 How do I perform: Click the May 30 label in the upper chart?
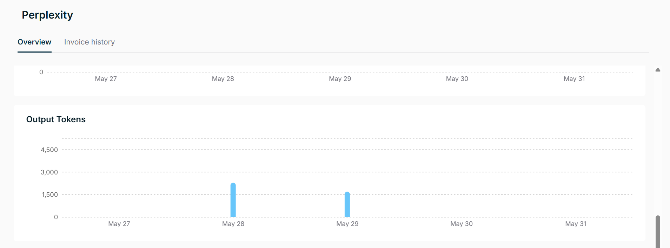457,79
